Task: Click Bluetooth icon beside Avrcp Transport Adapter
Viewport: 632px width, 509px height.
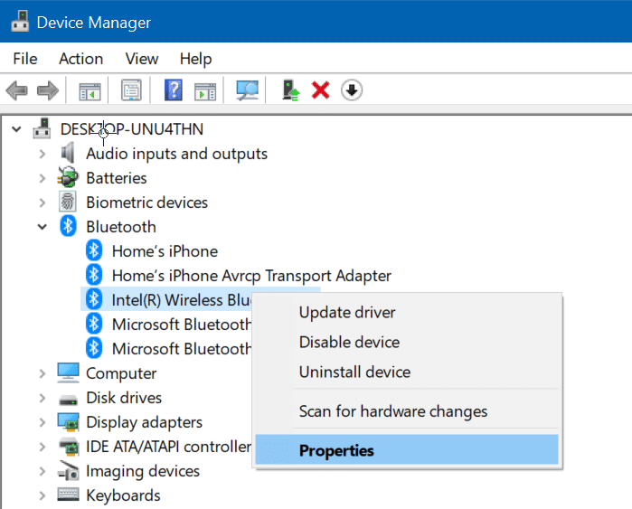Action: 94,275
